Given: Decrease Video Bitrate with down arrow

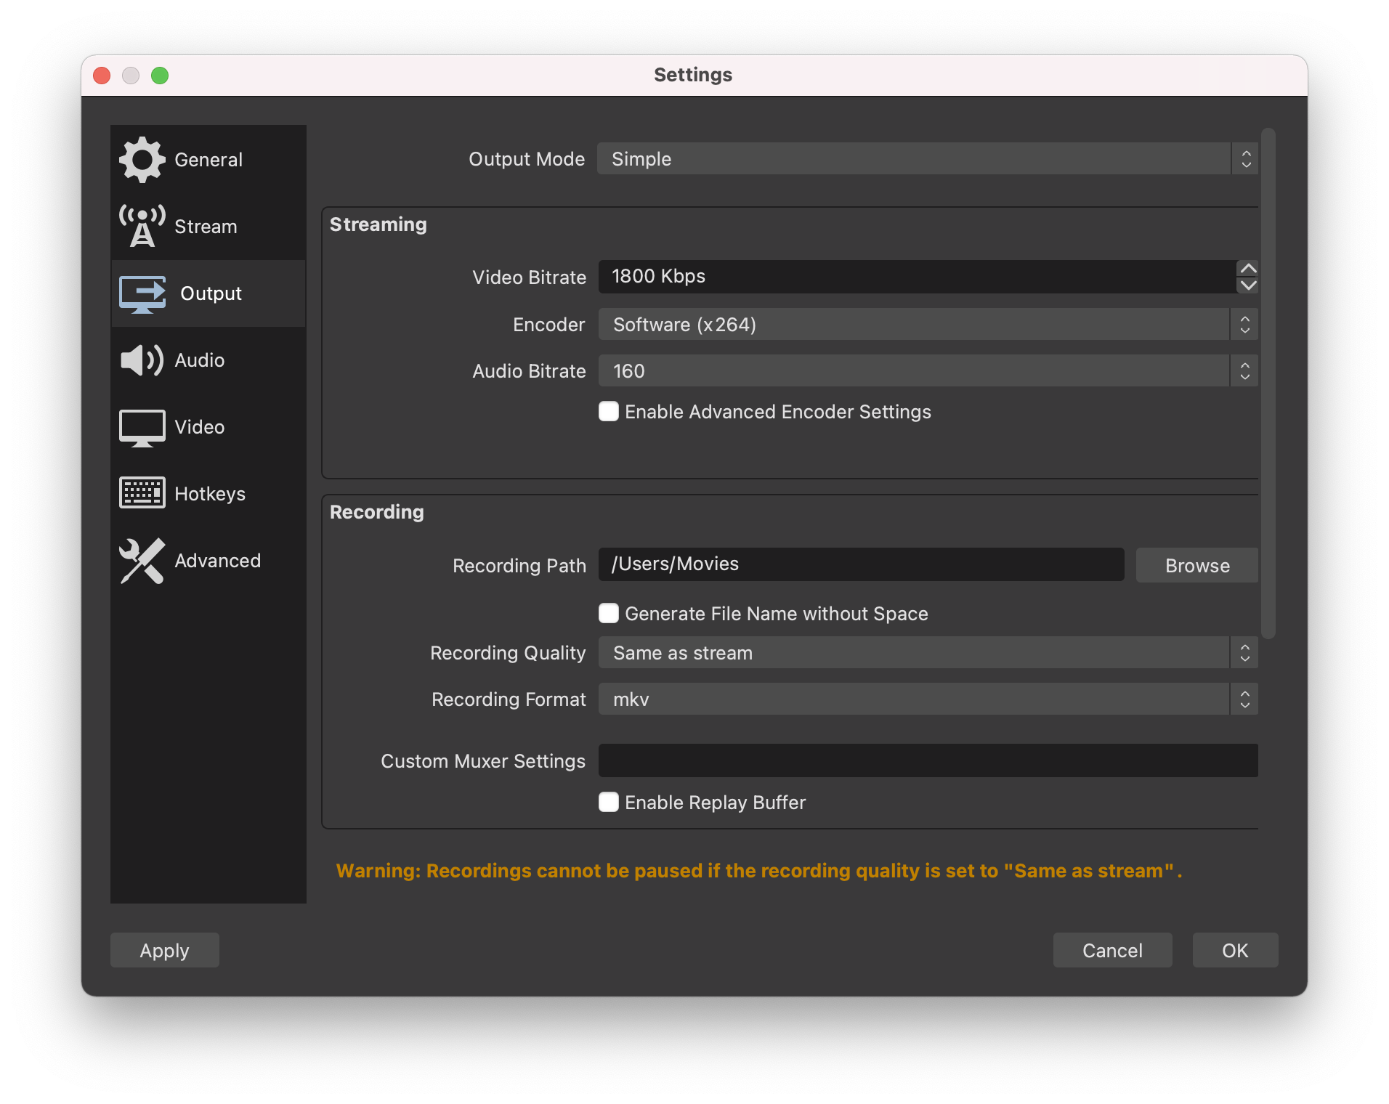Looking at the screenshot, I should [x=1248, y=285].
